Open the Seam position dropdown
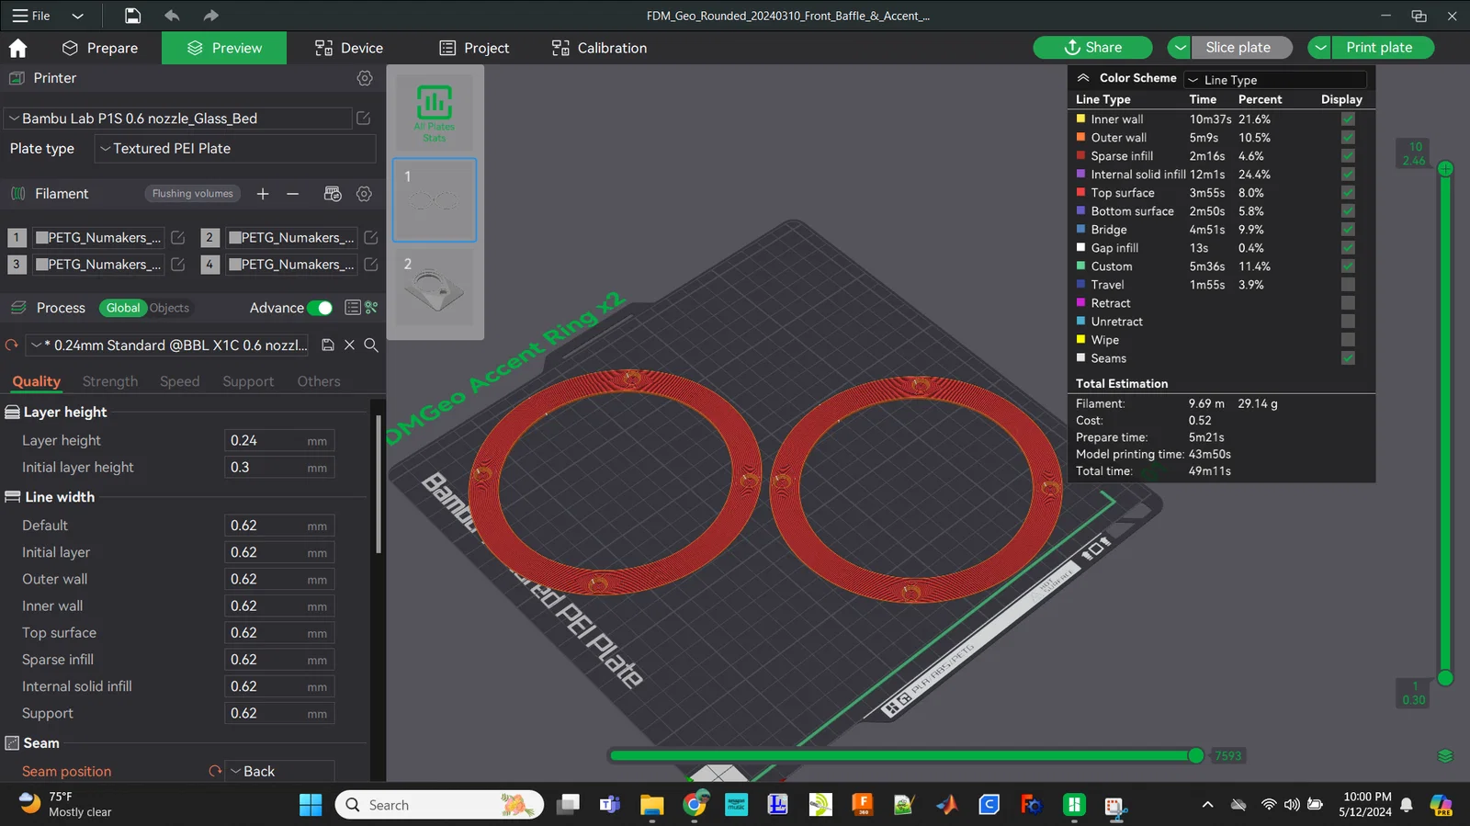 pyautogui.click(x=279, y=772)
